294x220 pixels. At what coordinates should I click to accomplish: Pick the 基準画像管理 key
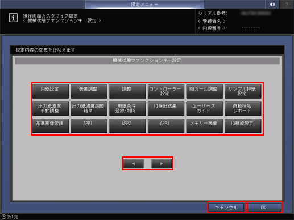point(51,126)
